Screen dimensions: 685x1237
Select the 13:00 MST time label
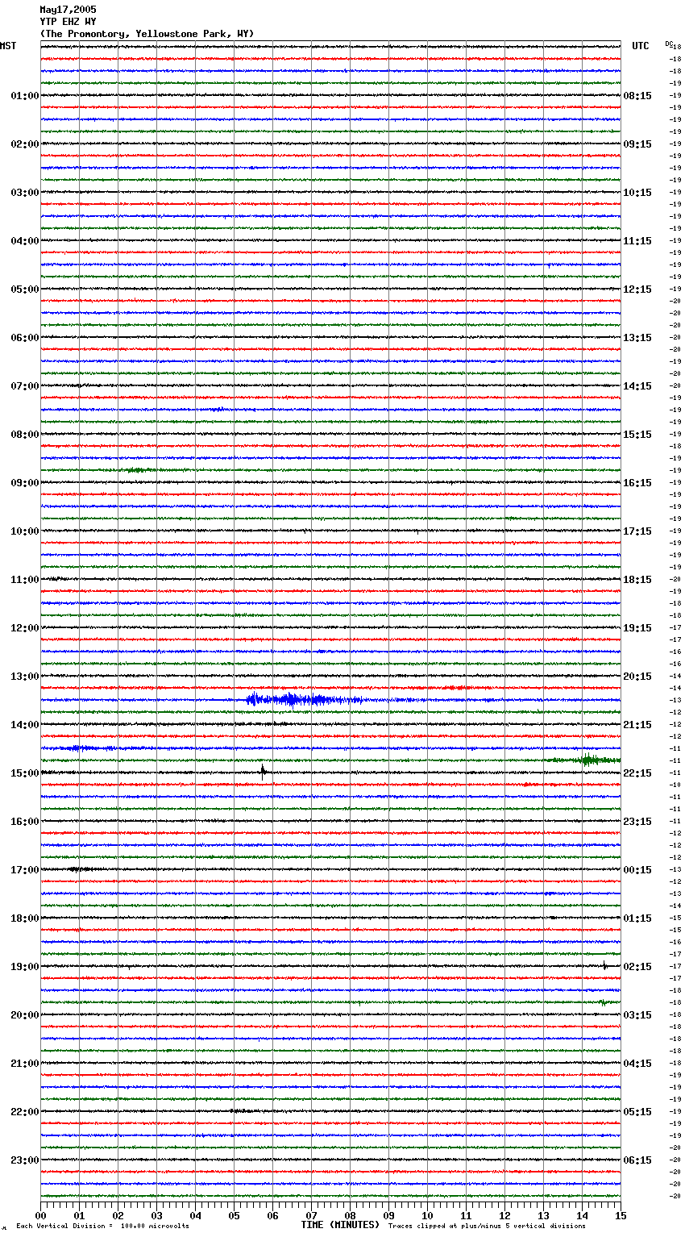pyautogui.click(x=25, y=677)
